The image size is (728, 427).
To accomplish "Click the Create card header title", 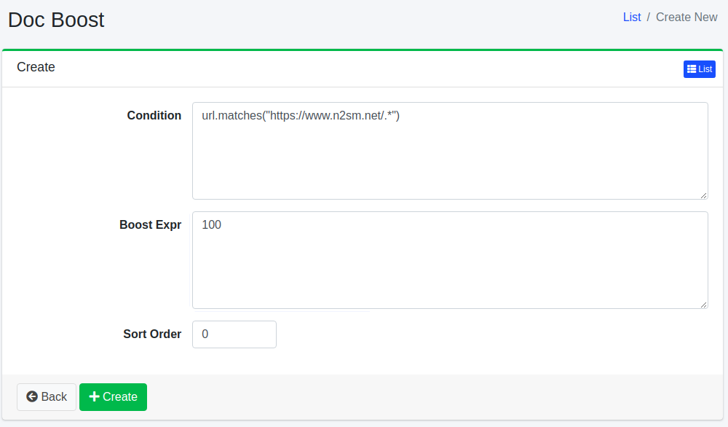I will pyautogui.click(x=36, y=67).
